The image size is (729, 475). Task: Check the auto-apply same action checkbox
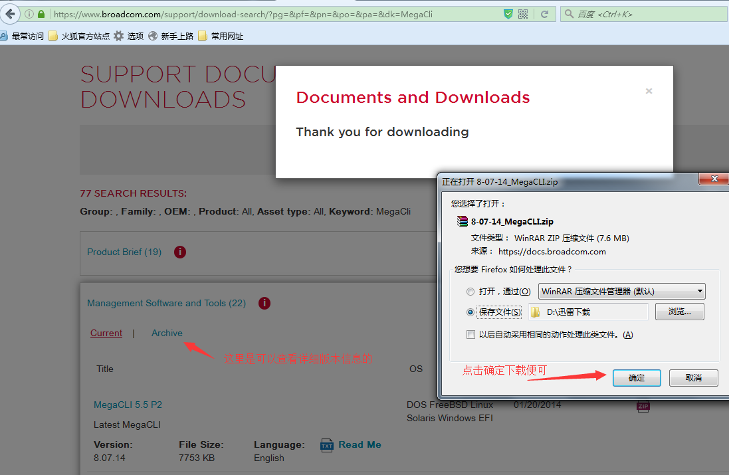(470, 335)
